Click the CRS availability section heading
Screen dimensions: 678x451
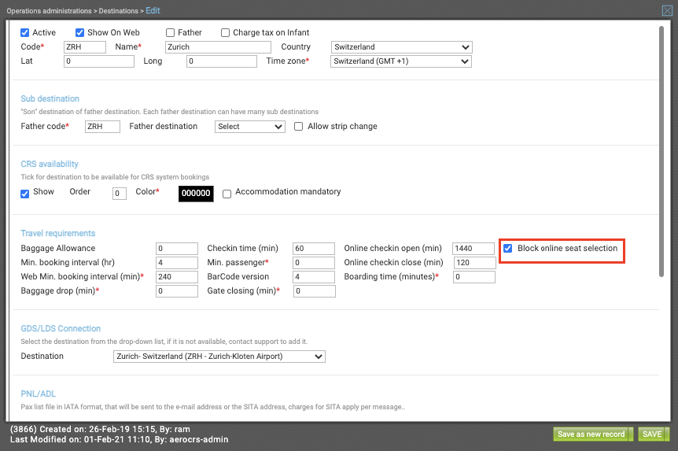coord(50,164)
